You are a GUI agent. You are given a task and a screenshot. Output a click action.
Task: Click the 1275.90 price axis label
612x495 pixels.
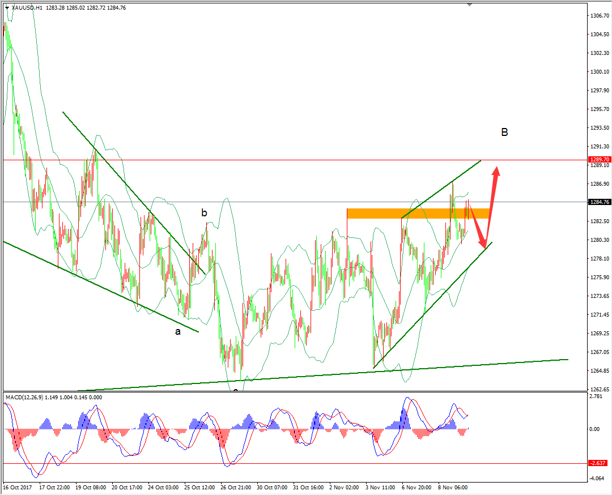point(600,278)
